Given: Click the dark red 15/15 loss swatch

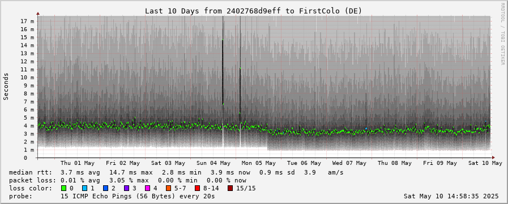Looking at the screenshot, I should [x=230, y=188].
